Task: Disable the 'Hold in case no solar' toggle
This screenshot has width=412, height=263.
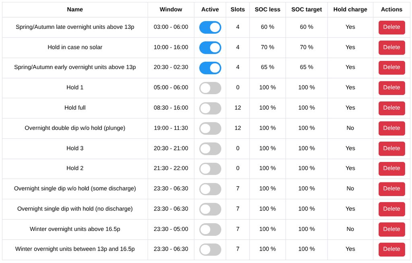Action: 210,47
